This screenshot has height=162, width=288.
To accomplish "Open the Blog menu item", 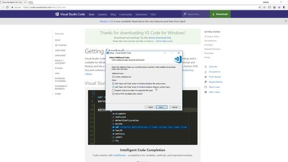I will (113, 14).
